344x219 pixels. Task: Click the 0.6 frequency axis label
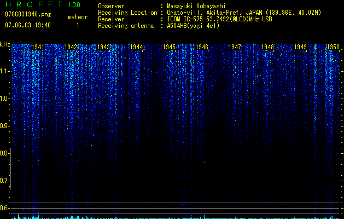(x=5, y=208)
